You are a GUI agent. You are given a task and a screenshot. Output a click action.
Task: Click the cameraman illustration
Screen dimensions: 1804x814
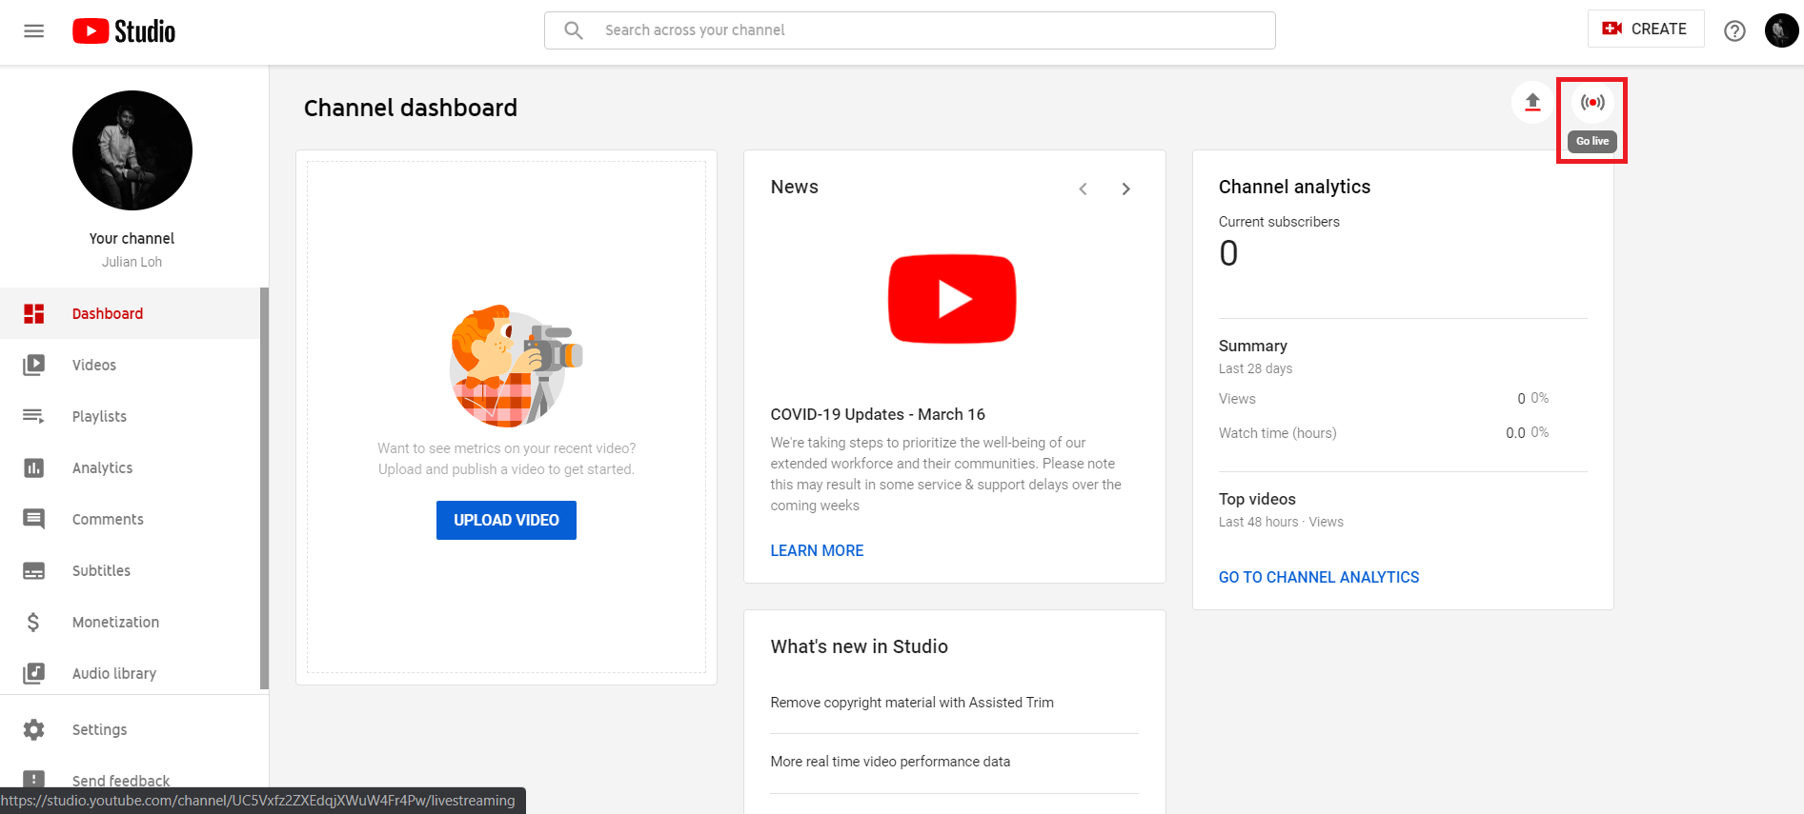516,367
